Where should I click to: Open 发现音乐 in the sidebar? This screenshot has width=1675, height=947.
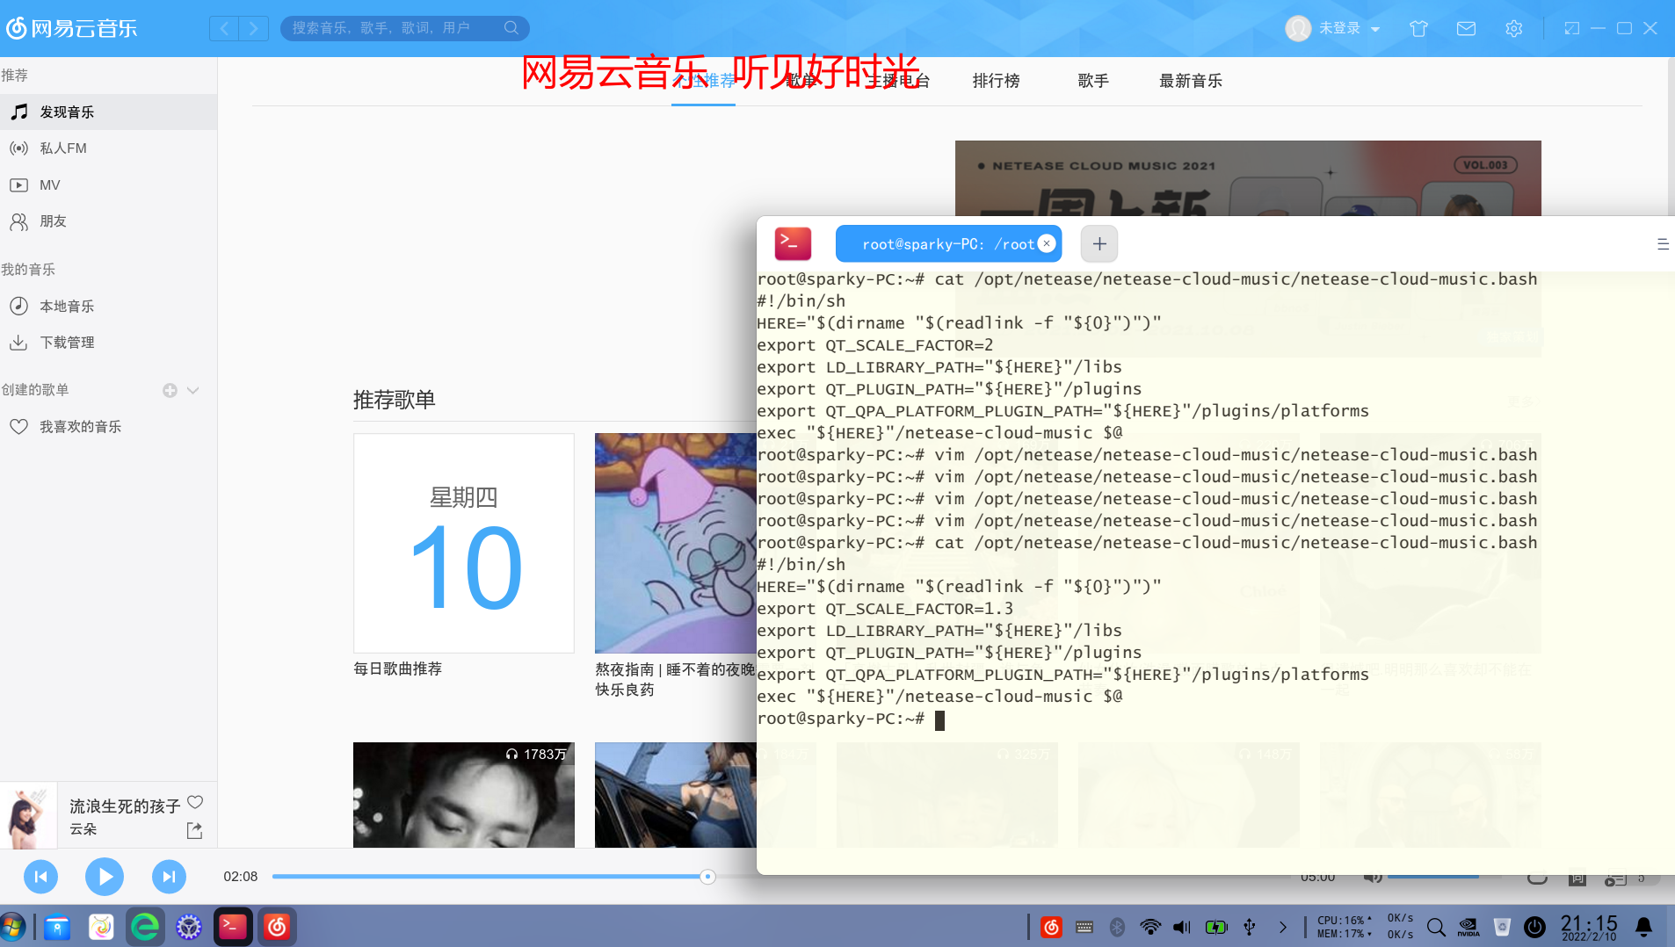[x=108, y=112]
